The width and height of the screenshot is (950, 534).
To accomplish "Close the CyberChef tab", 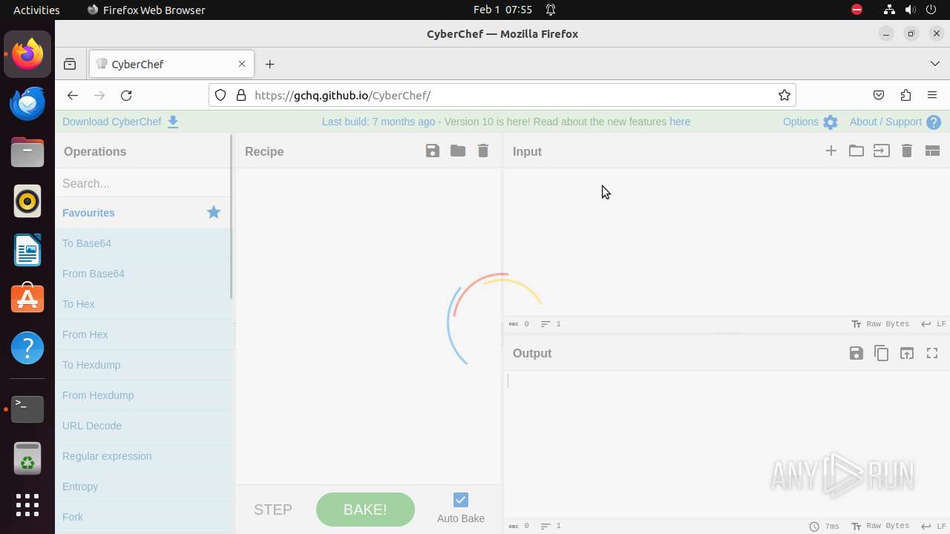I will click(x=241, y=64).
